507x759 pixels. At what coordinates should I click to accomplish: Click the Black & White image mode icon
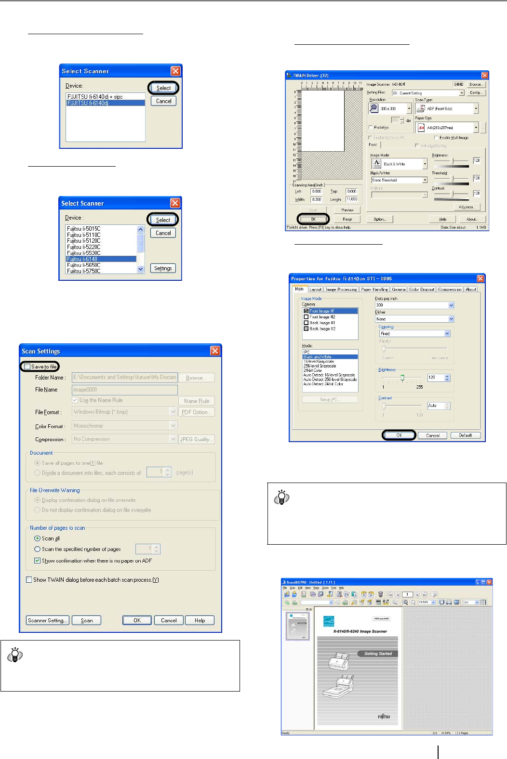(x=377, y=164)
